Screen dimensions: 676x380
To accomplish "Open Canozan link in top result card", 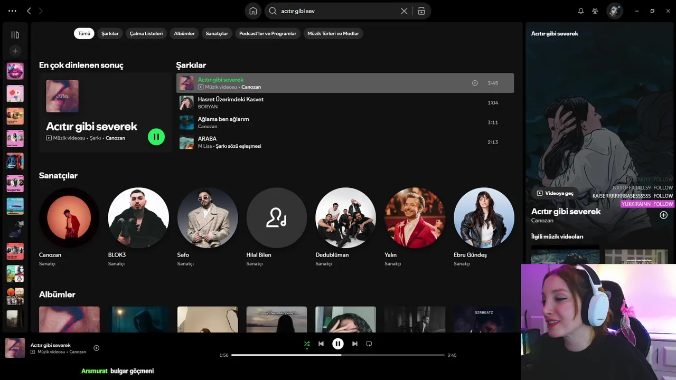I will [x=115, y=138].
